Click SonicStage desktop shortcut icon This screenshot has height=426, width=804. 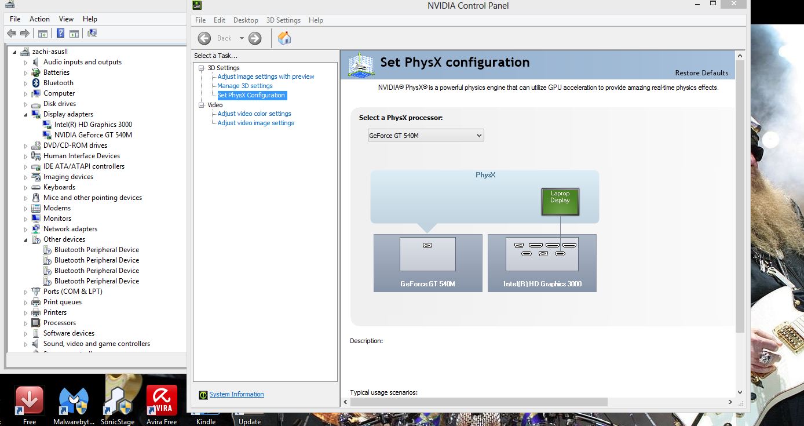(118, 401)
